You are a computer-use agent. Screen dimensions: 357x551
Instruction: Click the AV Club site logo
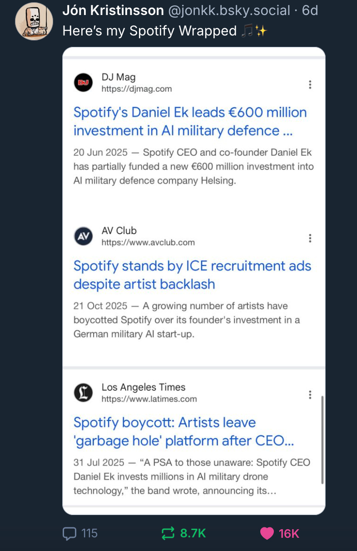pos(83,236)
